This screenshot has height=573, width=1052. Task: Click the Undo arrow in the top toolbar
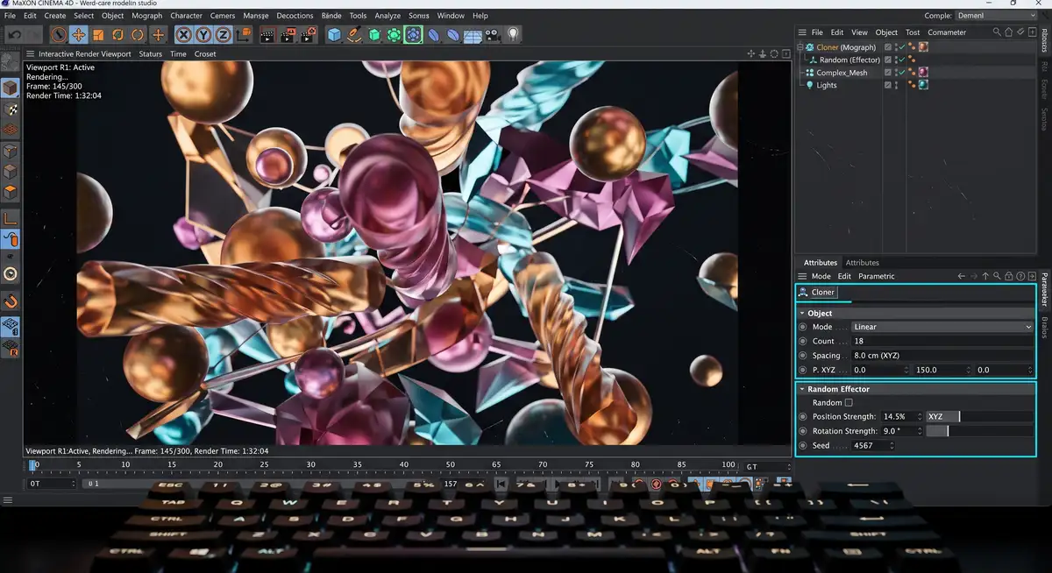pos(14,35)
